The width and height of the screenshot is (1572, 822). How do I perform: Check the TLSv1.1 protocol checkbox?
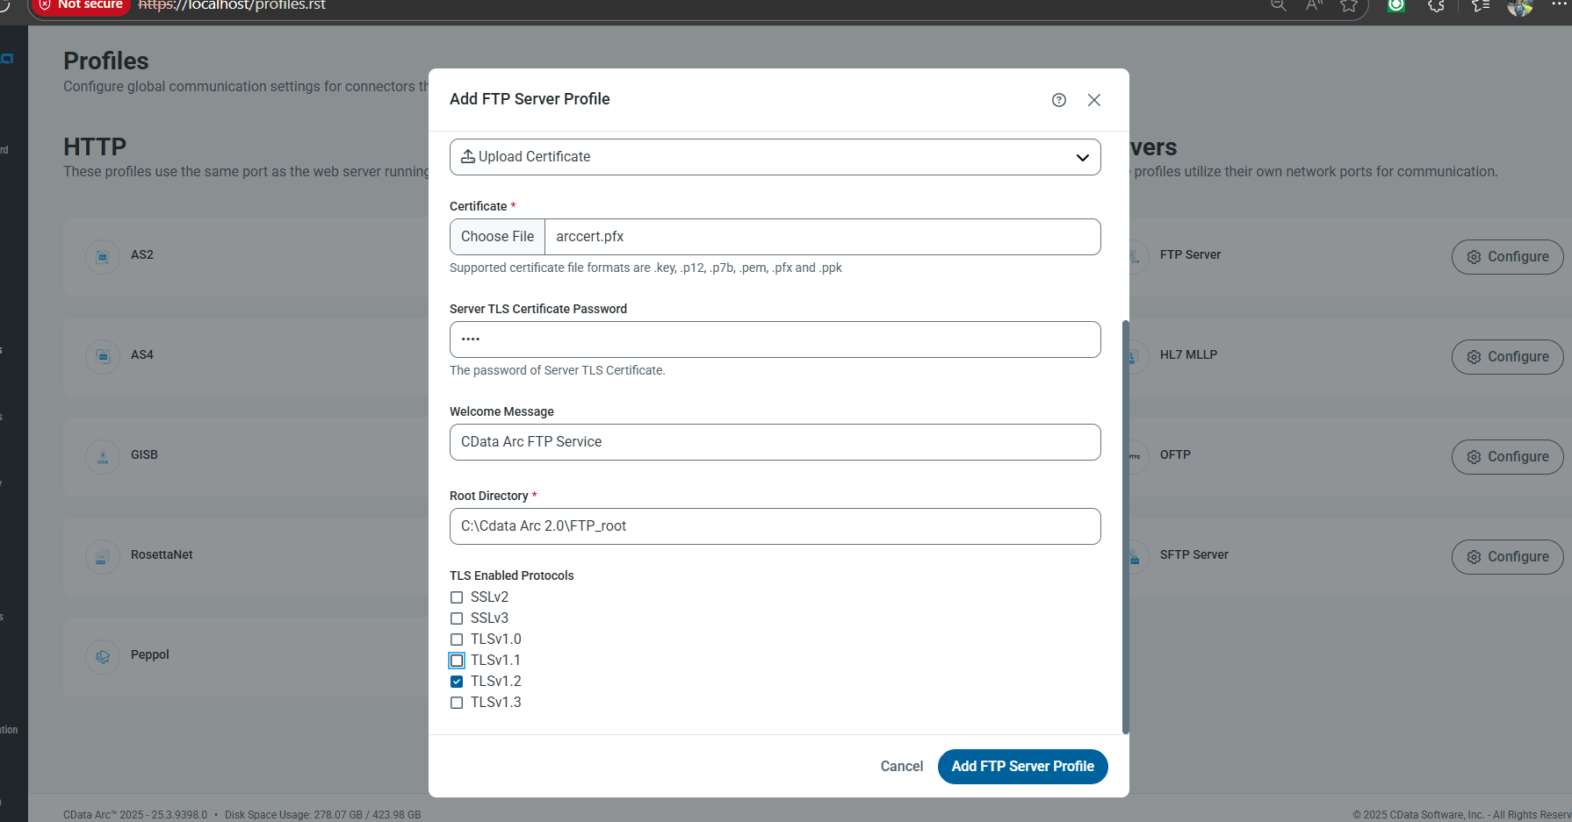tap(457, 661)
